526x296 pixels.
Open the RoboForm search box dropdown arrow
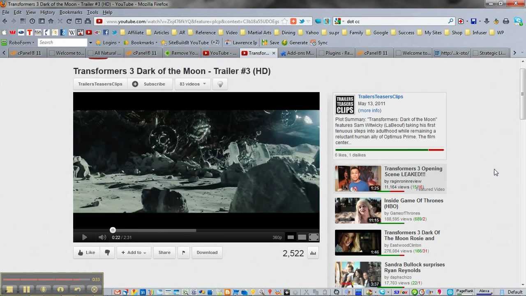click(90, 42)
